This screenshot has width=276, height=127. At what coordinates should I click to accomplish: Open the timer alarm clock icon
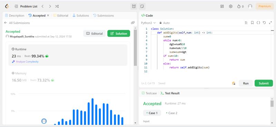(x=134, y=6)
